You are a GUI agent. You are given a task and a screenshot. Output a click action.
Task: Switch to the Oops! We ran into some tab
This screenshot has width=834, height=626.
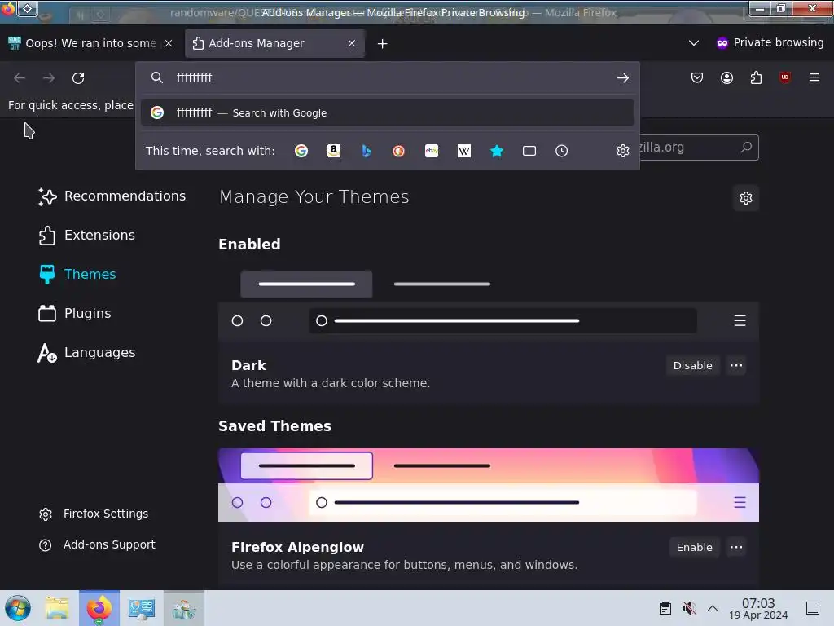[90, 43]
